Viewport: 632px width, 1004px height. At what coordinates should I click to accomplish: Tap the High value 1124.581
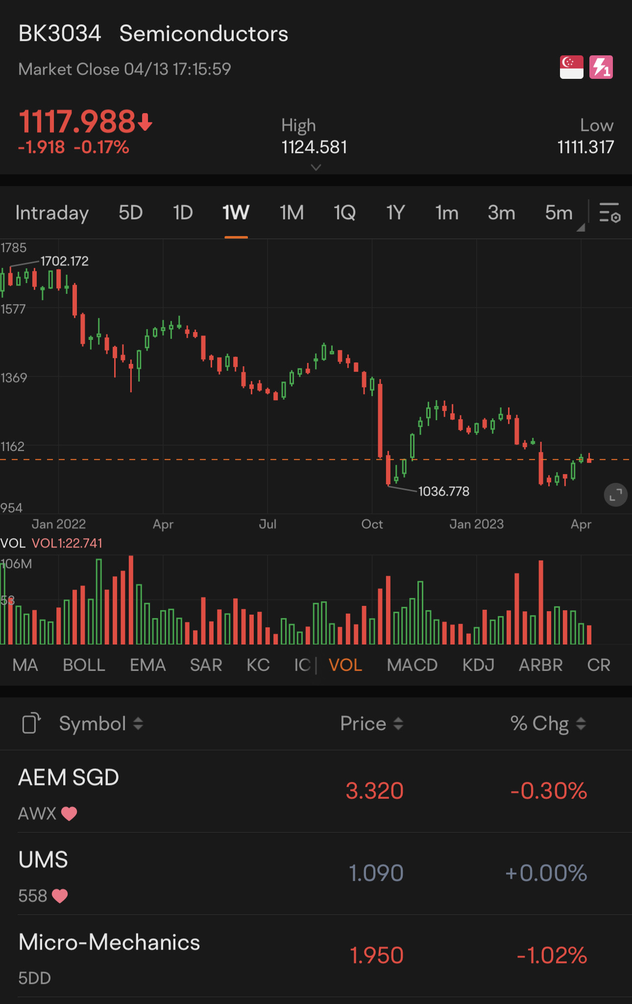tap(314, 147)
